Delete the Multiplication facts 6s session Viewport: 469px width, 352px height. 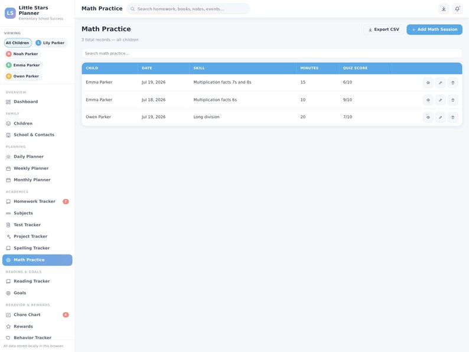pyautogui.click(x=452, y=100)
